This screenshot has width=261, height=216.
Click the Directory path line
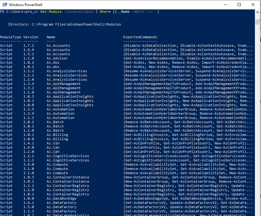65,24
